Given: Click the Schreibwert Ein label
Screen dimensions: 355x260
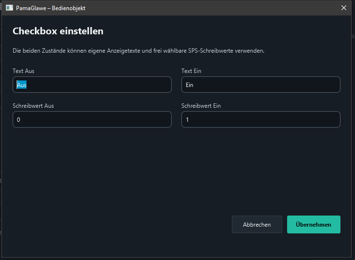Looking at the screenshot, I should coord(201,106).
